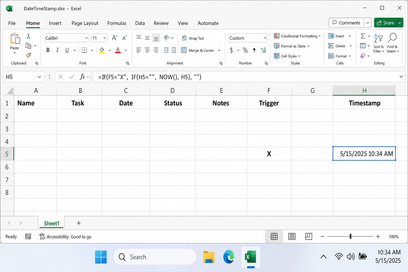Viewport: 408px width, 272px height.
Task: Apply Accounting dollar number format
Action: (232, 50)
